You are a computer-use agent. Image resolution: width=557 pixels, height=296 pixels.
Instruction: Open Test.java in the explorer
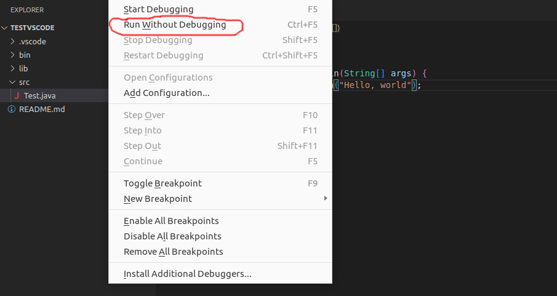coord(54,95)
